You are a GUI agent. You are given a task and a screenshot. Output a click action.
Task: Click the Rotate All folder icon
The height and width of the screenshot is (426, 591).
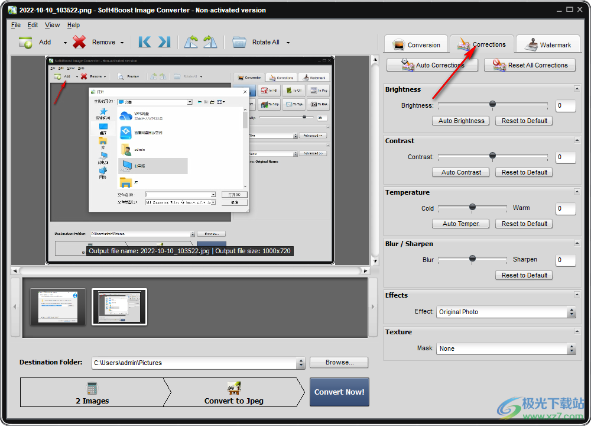pos(239,42)
